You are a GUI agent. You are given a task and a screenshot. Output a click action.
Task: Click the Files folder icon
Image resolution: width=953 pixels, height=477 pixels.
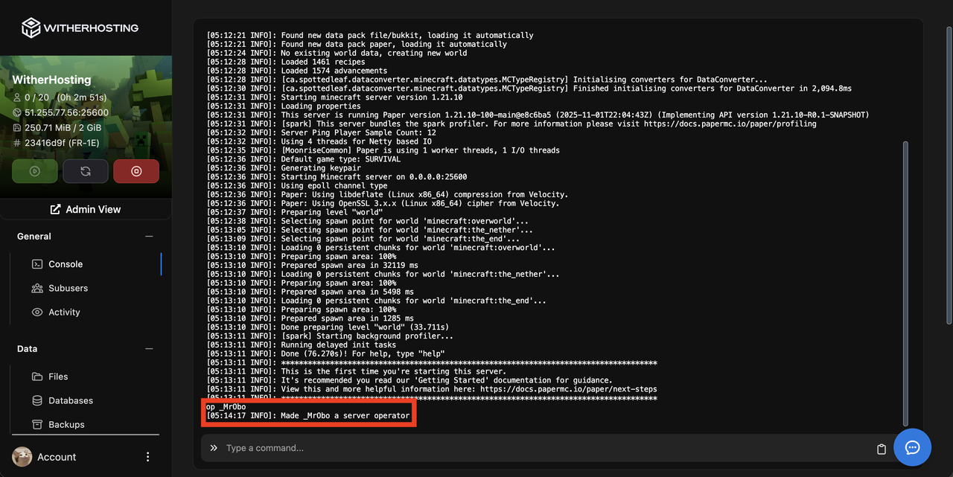(x=37, y=377)
